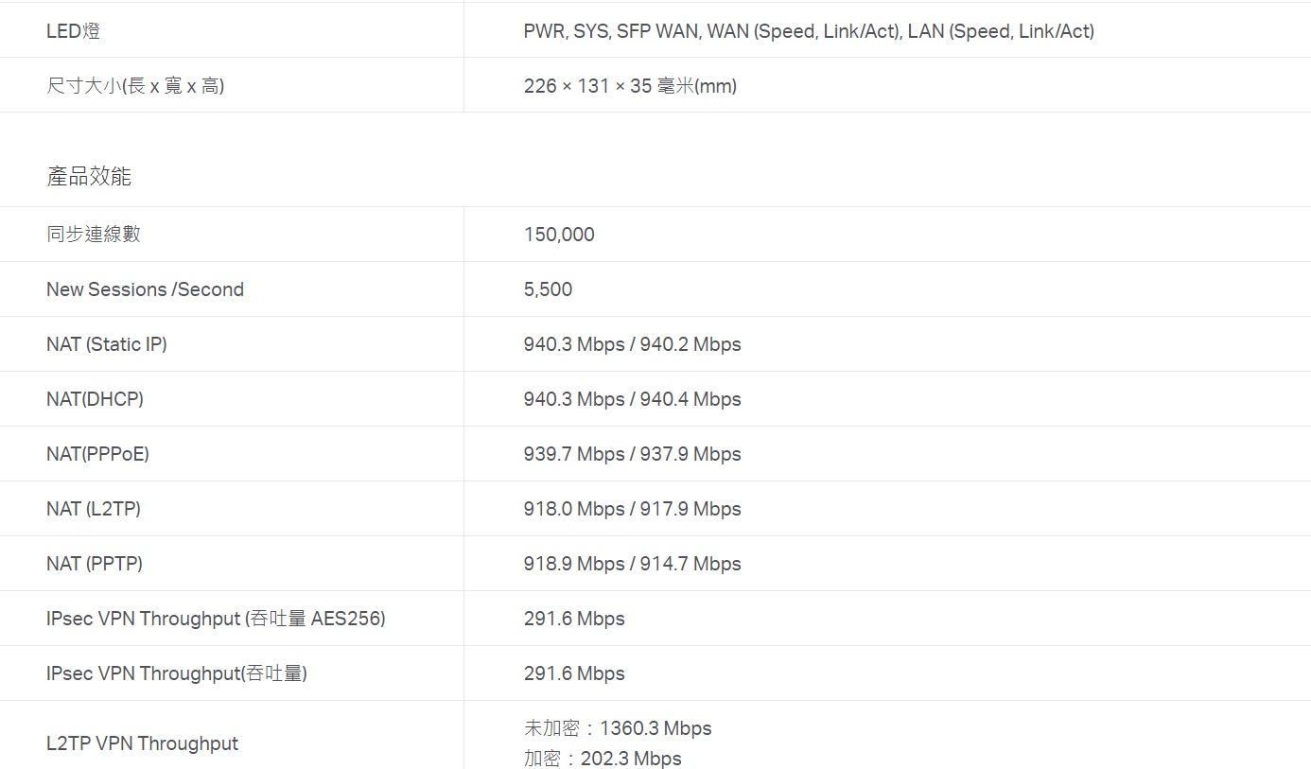1311x769 pixels.
Task: Click the 尺寸大小(長 x 寬 x 高) label
Action: (135, 86)
